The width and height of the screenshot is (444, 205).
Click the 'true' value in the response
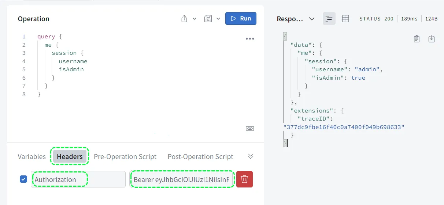[x=358, y=77]
